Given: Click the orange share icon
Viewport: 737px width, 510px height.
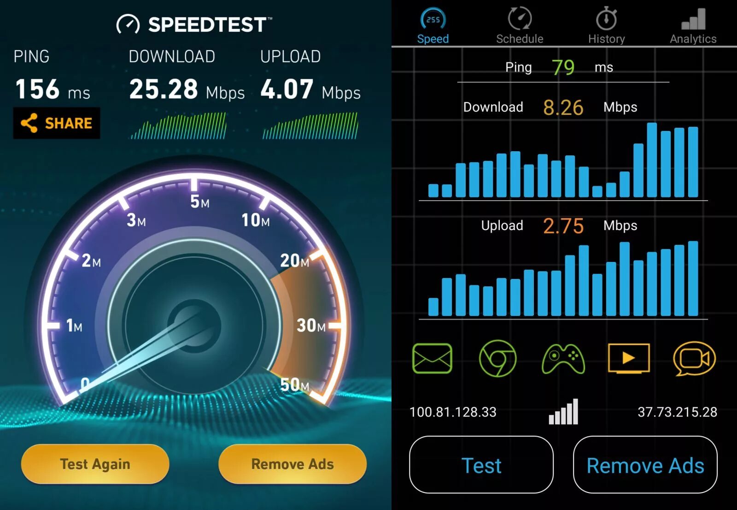Looking at the screenshot, I should pos(29,123).
